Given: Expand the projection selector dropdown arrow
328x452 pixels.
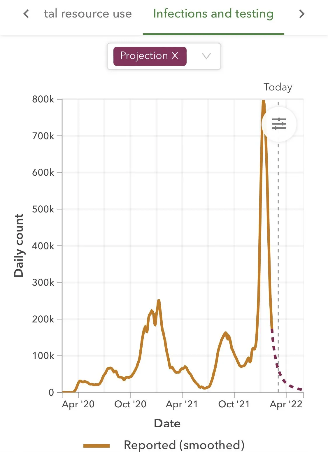Looking at the screenshot, I should (x=206, y=56).
